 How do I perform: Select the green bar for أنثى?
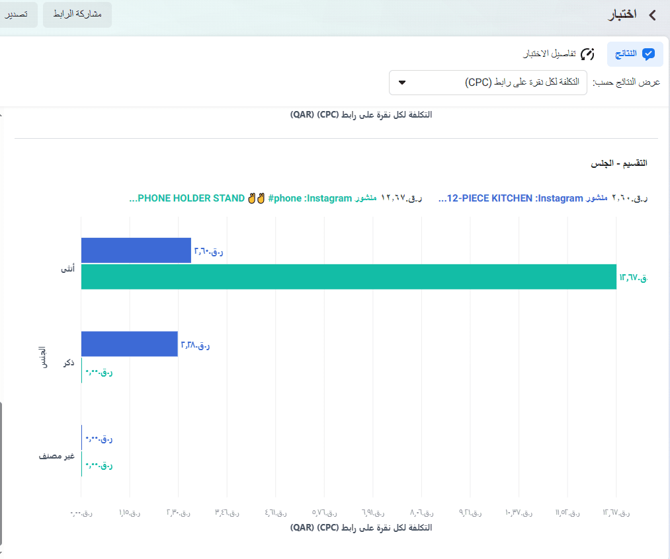pos(349,277)
